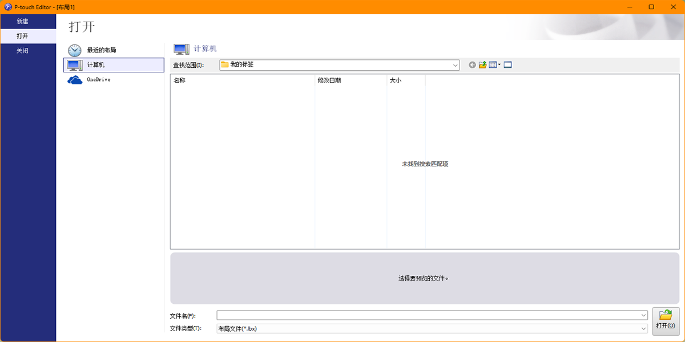Select 最近的布局 recent layouts

114,50
